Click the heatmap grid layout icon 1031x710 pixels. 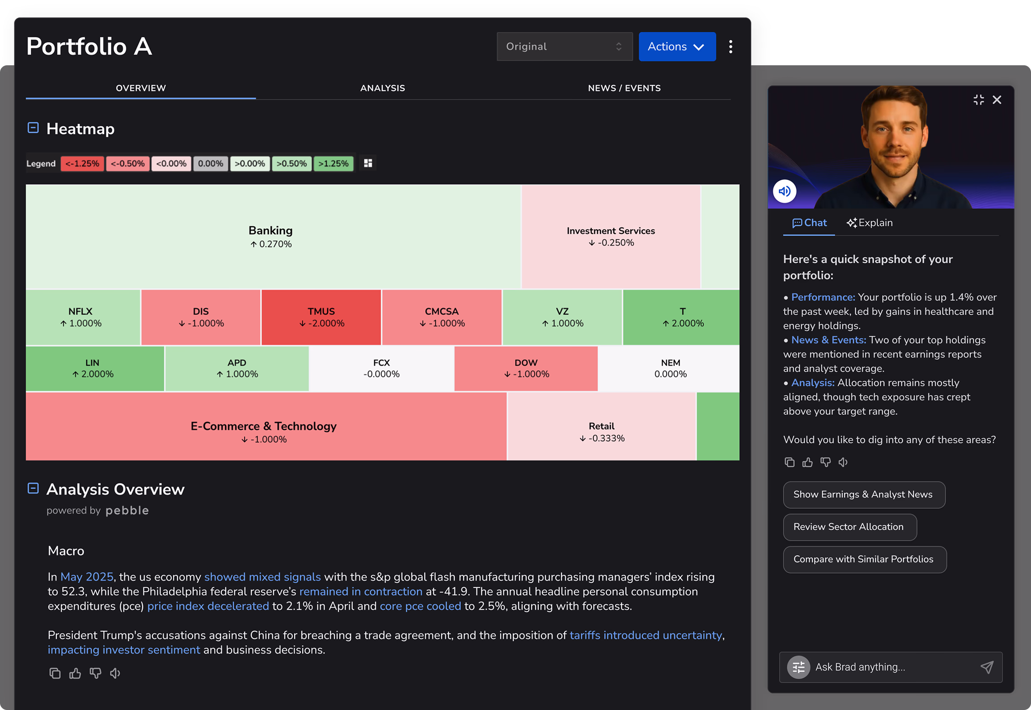[368, 163]
